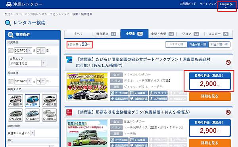The height and width of the screenshot is (147, 238).
Task: Click カーナビ badge on Nissan plan
Action: point(119,140)
